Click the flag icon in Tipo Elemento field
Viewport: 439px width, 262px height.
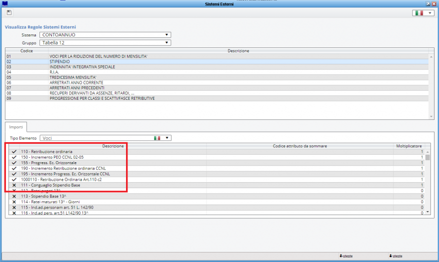(157, 138)
